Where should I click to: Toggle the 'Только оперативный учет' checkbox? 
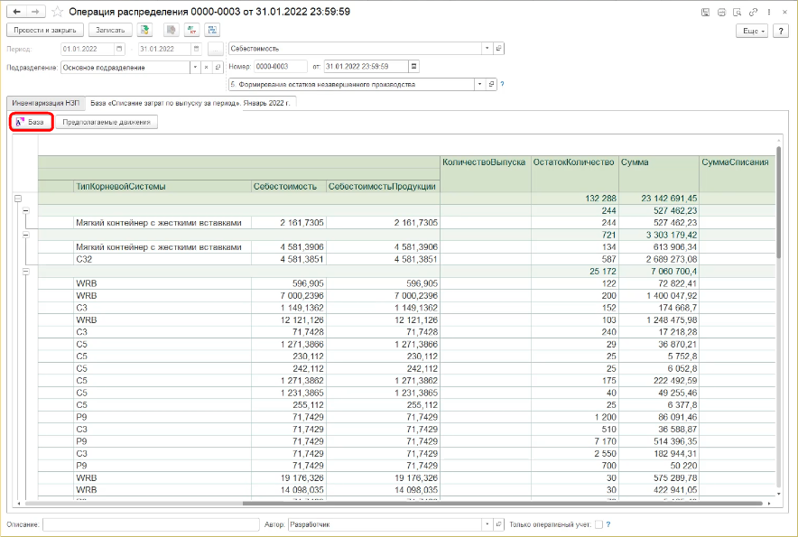click(x=598, y=523)
